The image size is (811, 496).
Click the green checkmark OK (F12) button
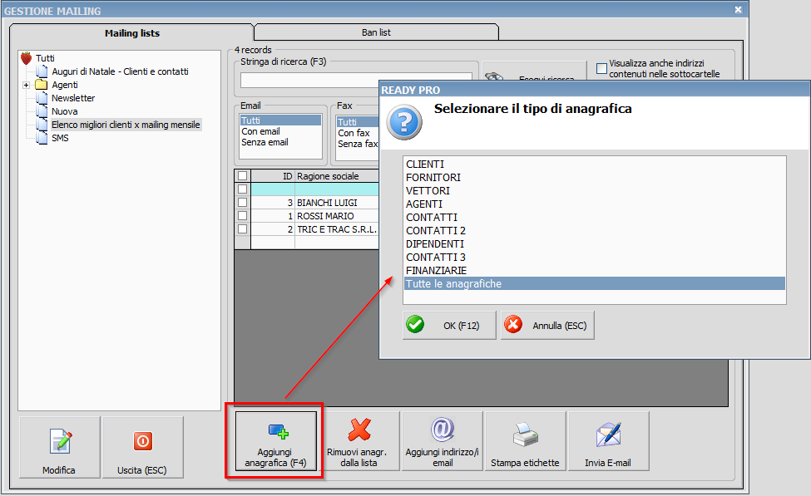coord(449,325)
